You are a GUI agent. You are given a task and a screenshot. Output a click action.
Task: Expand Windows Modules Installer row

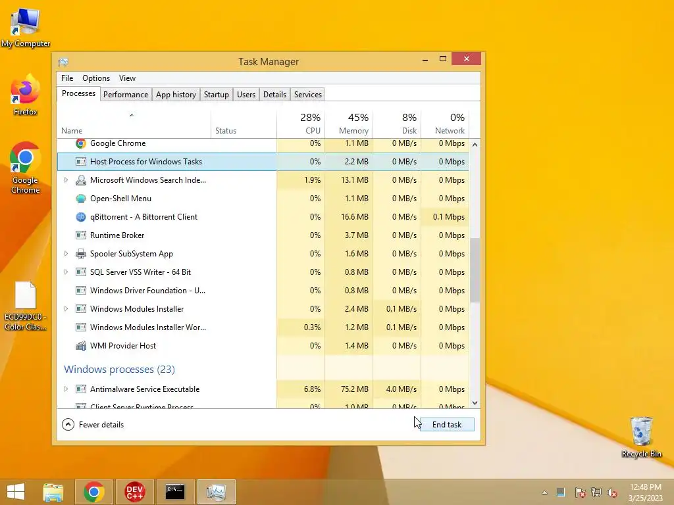point(66,309)
